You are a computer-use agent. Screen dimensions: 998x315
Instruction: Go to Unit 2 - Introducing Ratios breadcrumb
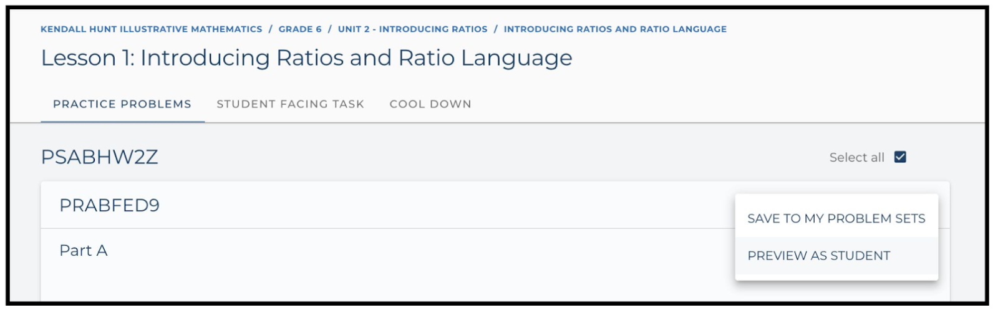(x=412, y=29)
